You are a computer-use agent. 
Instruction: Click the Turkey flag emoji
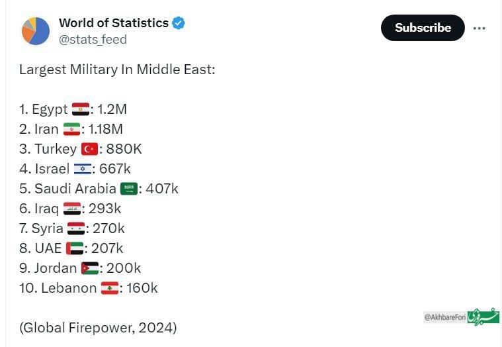click(x=89, y=149)
